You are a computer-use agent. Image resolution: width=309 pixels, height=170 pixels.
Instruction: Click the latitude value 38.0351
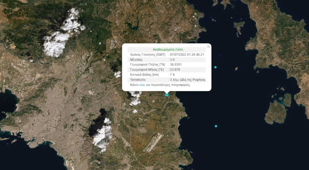176,65
